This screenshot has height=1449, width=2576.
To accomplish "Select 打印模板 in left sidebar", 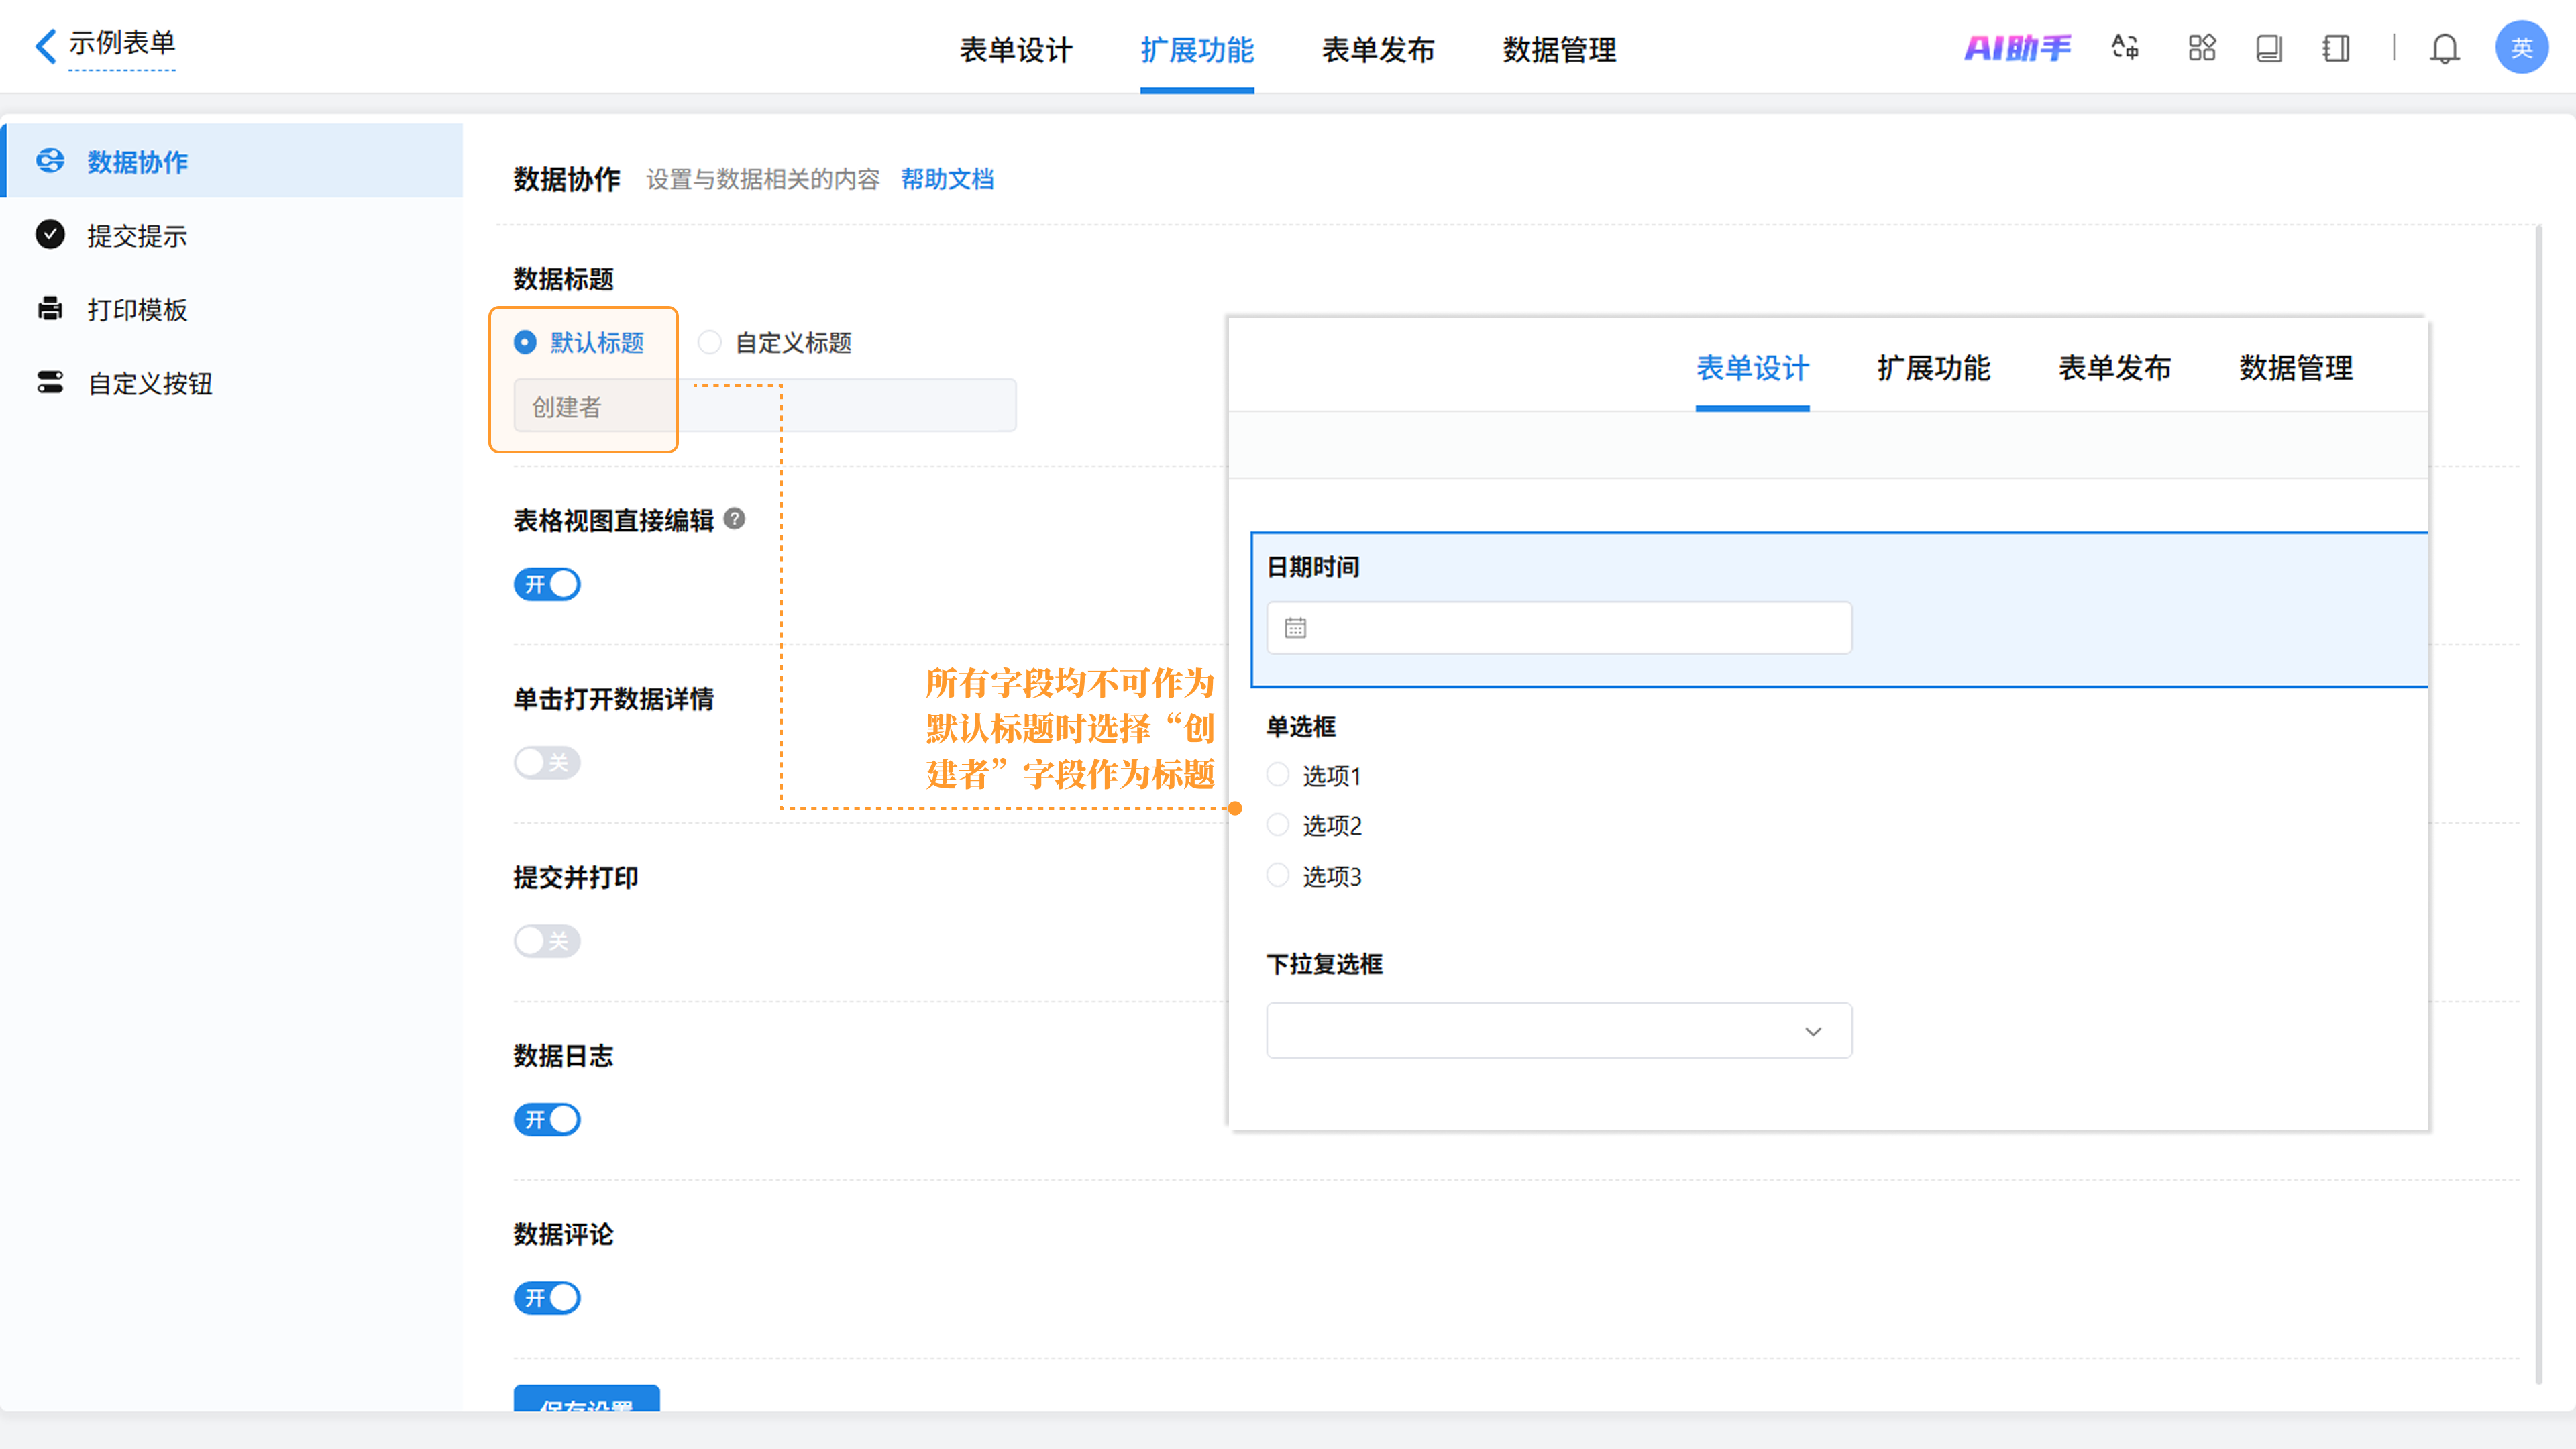I will coord(137,310).
